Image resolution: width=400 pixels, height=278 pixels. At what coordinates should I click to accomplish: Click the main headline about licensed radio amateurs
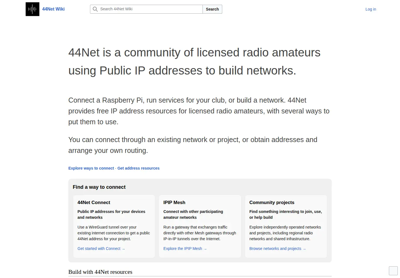coord(194,61)
